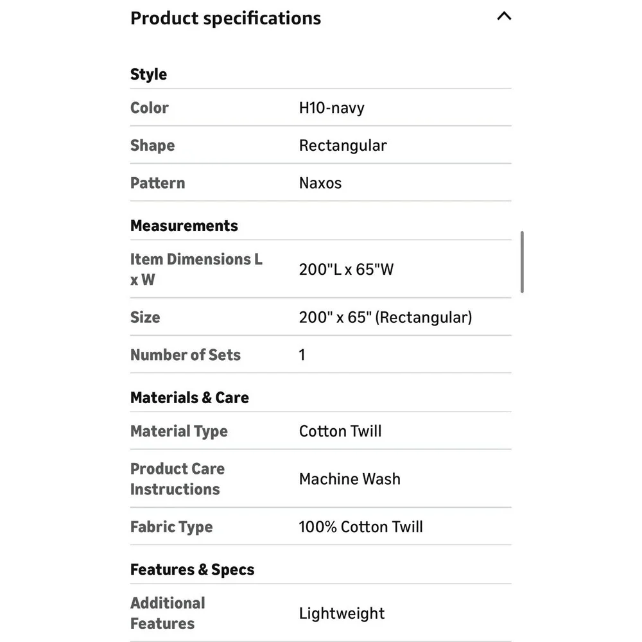Select the Naxos pattern value

pyautogui.click(x=320, y=183)
